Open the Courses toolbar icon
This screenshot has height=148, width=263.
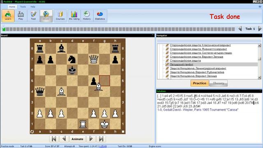pyautogui.click(x=60, y=16)
